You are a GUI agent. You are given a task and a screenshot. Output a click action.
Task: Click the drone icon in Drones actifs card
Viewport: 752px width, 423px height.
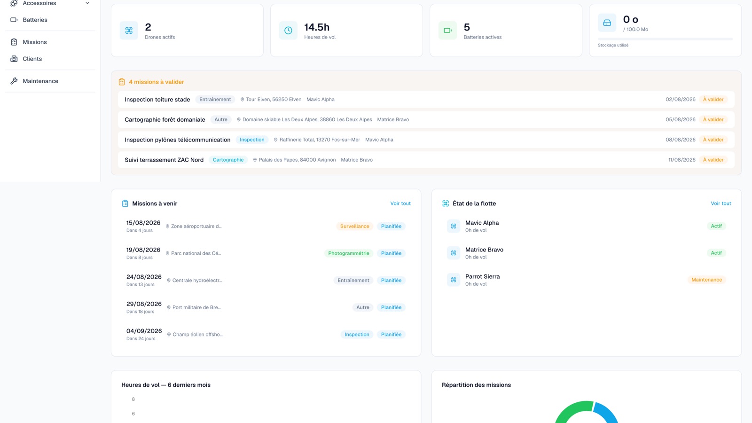129,31
